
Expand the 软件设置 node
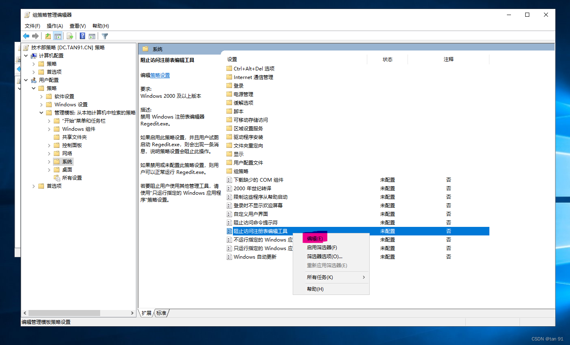click(x=42, y=96)
